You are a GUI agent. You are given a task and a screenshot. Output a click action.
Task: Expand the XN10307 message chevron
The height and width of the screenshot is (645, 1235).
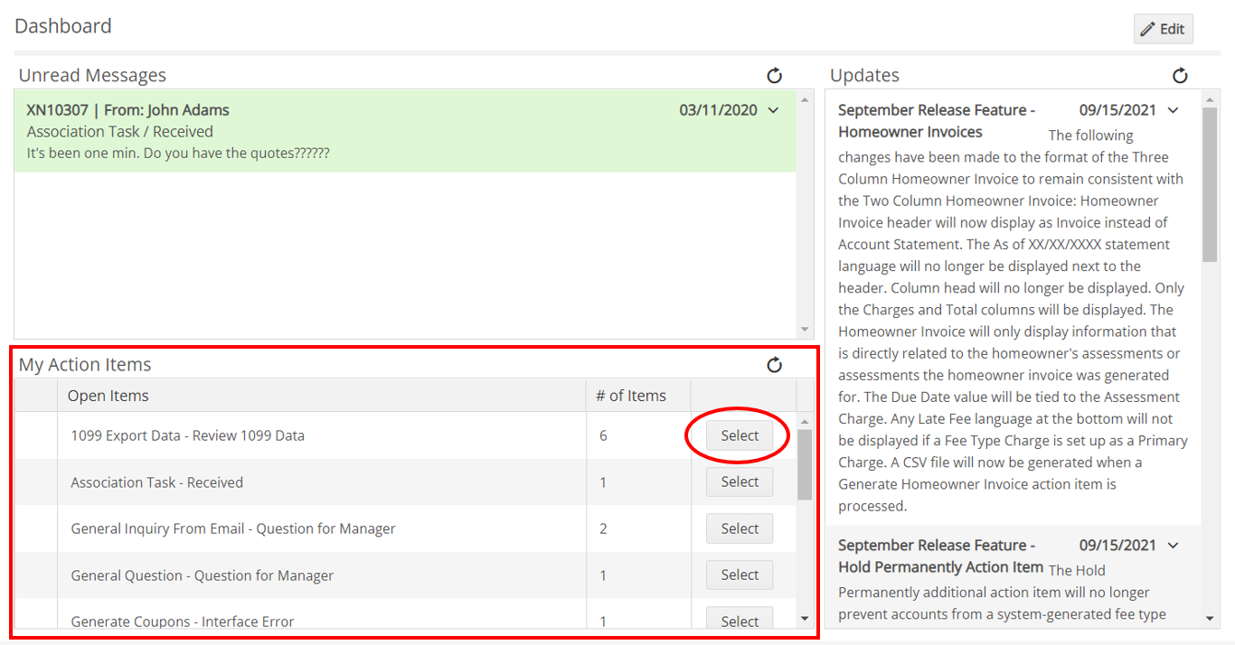773,109
